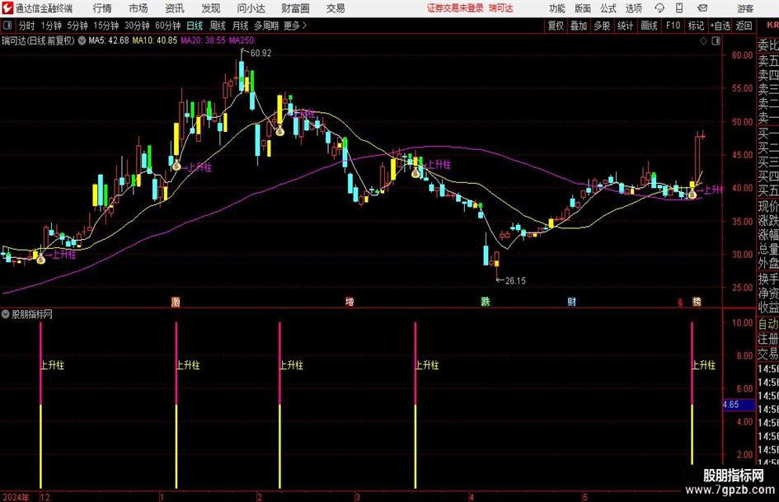Expand the 更多 periods list

tap(295, 26)
